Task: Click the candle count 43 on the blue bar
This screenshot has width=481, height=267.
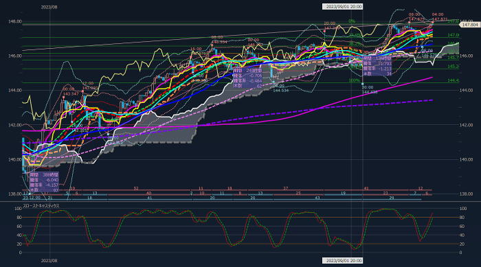Action: [317, 198]
